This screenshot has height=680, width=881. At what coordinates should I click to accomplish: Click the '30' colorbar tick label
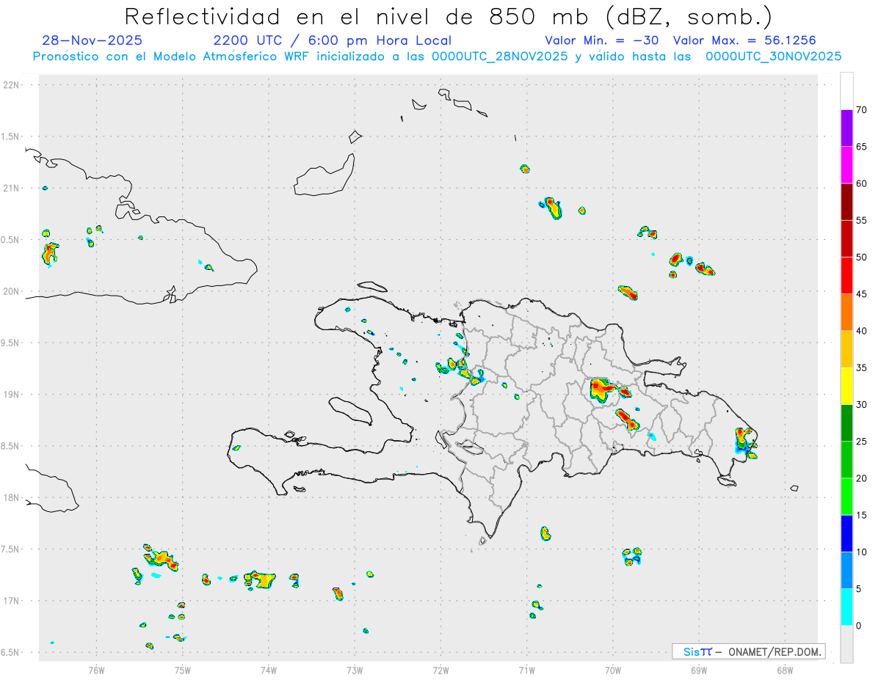[862, 405]
